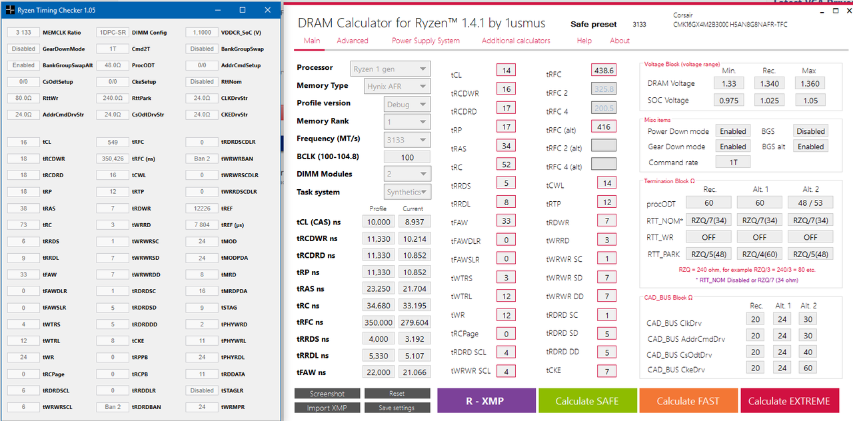Expand the DIMM Modules dropdown
Screen dimensions: 853x421
pos(408,175)
